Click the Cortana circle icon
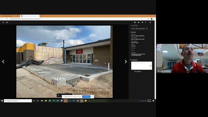Image resolution: width=208 pixels, height=117 pixels. tap(34, 101)
